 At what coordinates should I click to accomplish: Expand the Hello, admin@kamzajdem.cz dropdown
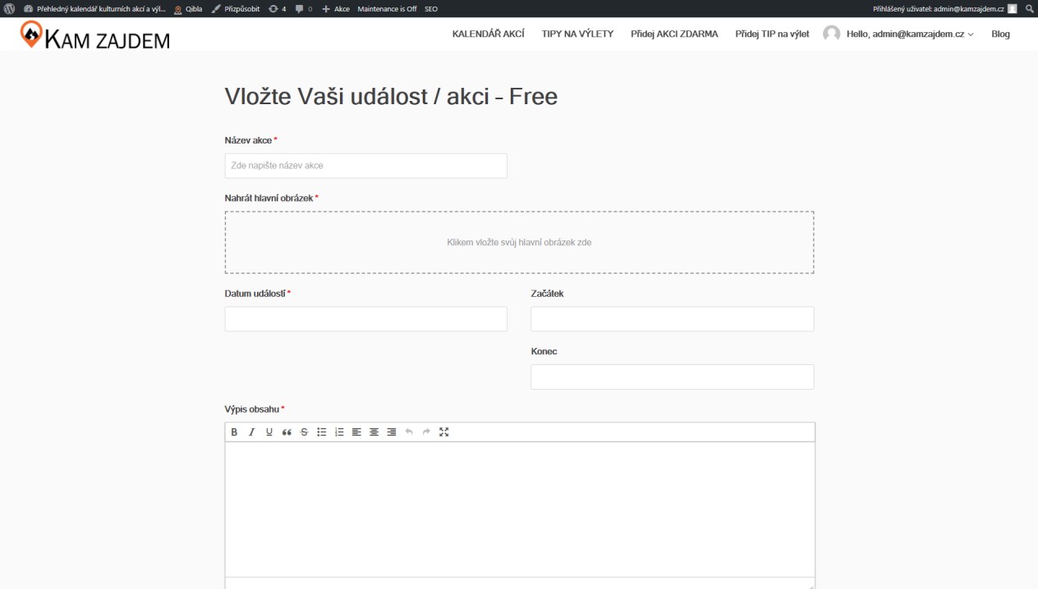coord(910,34)
